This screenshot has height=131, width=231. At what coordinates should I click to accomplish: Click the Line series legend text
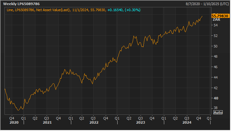point(10,10)
